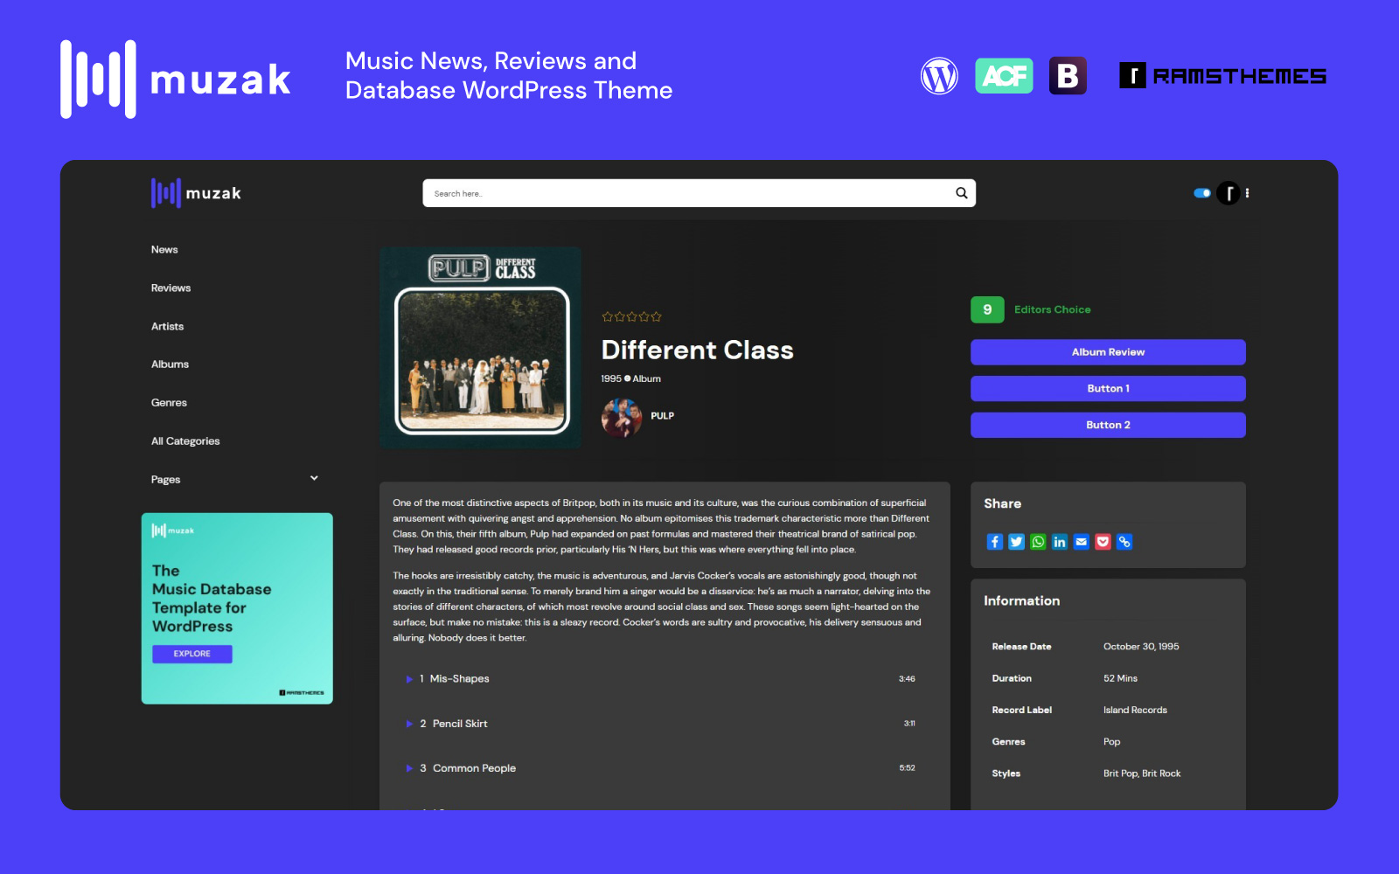Open Genres in the sidebar

tap(169, 403)
